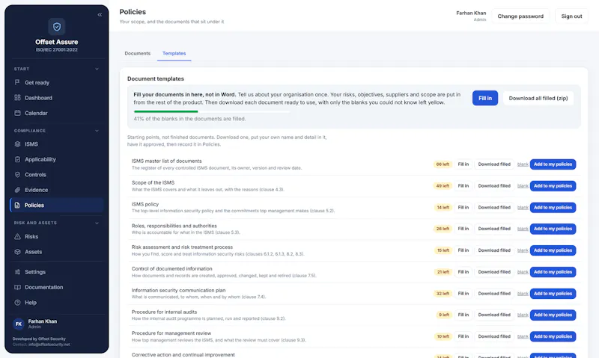Viewport: 599px width, 358px height.
Task: Open Dashboard grid icon
Action: (17, 98)
